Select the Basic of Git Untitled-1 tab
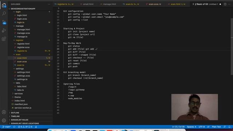 (x=206, y=4)
